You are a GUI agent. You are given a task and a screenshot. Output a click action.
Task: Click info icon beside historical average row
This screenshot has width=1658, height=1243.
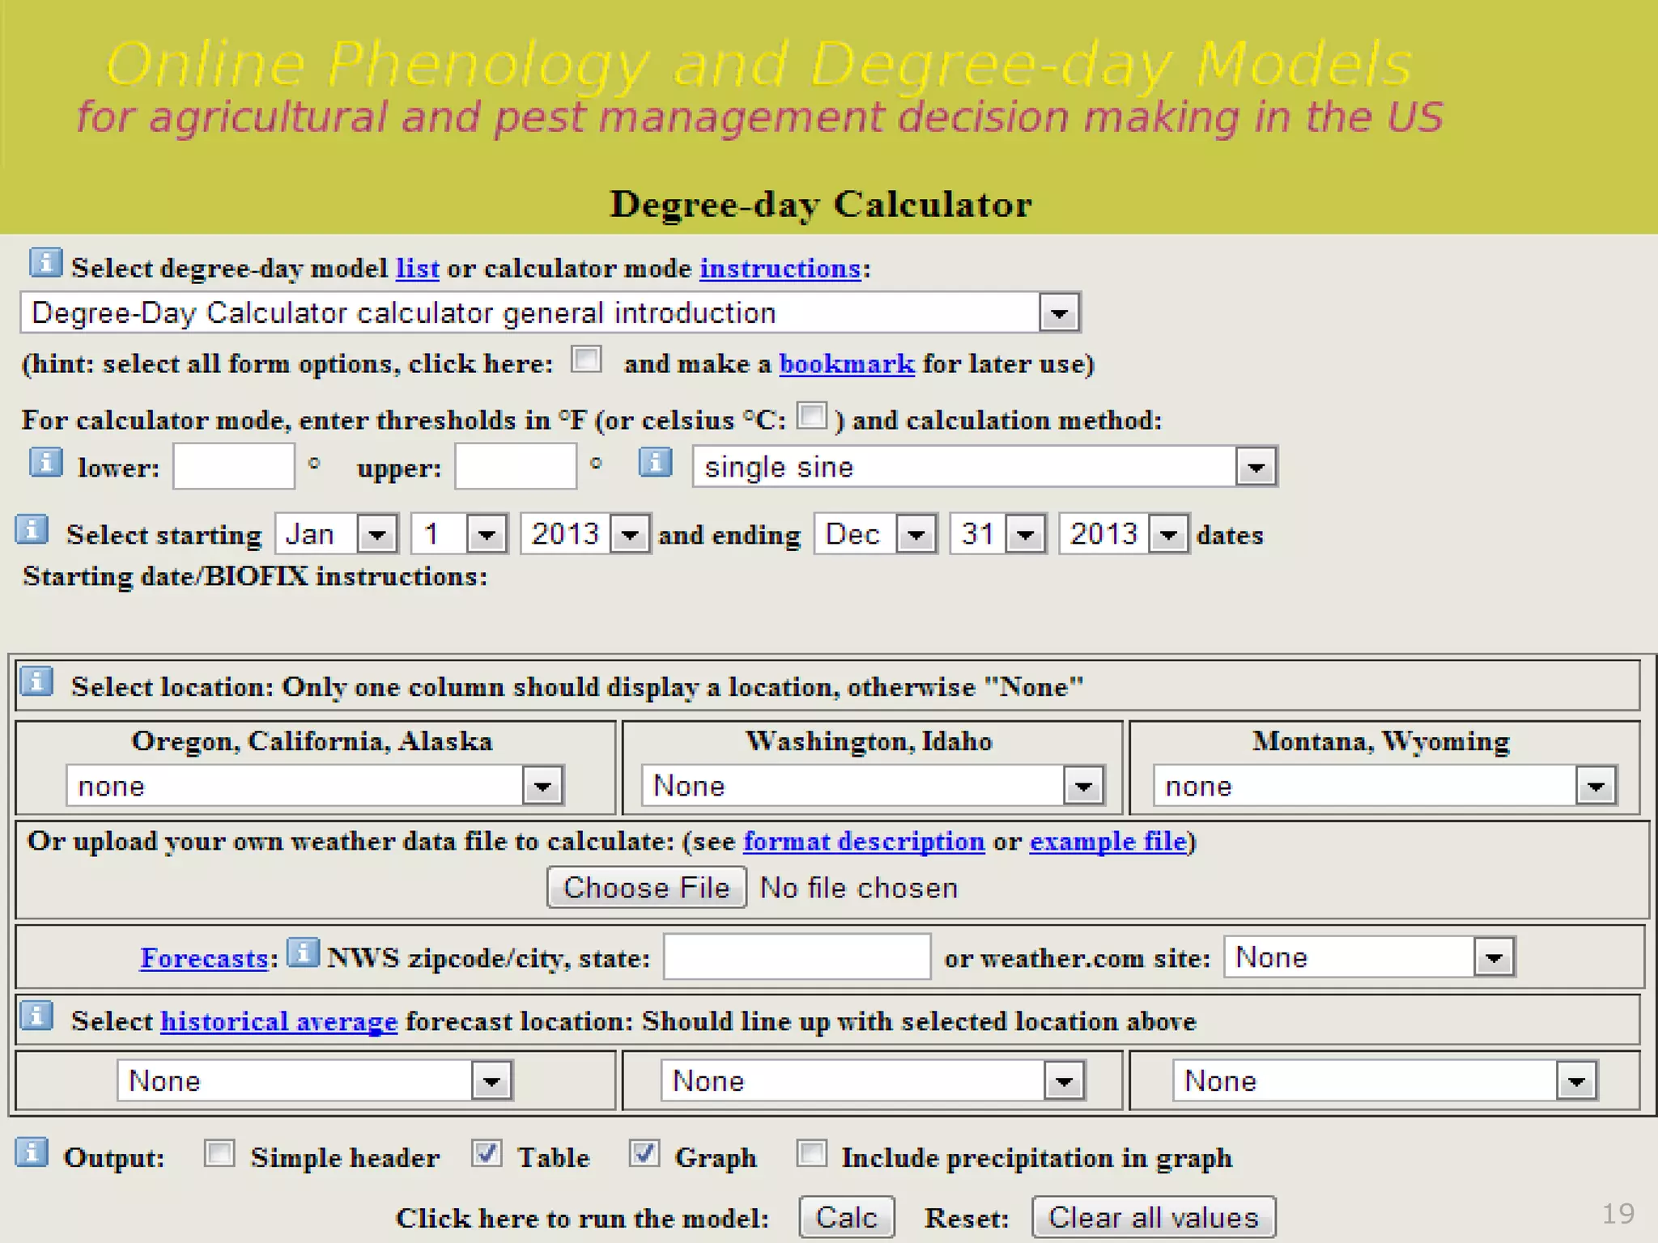[x=36, y=1016]
